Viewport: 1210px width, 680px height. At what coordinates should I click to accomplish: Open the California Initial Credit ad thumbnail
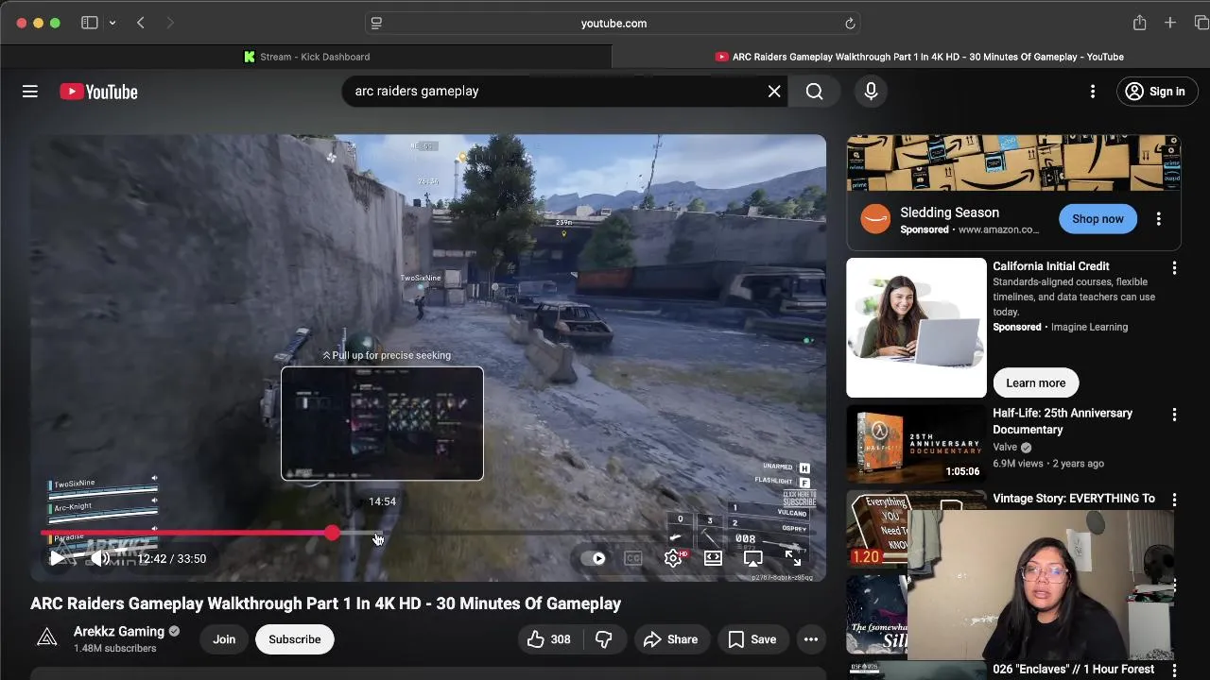(916, 328)
